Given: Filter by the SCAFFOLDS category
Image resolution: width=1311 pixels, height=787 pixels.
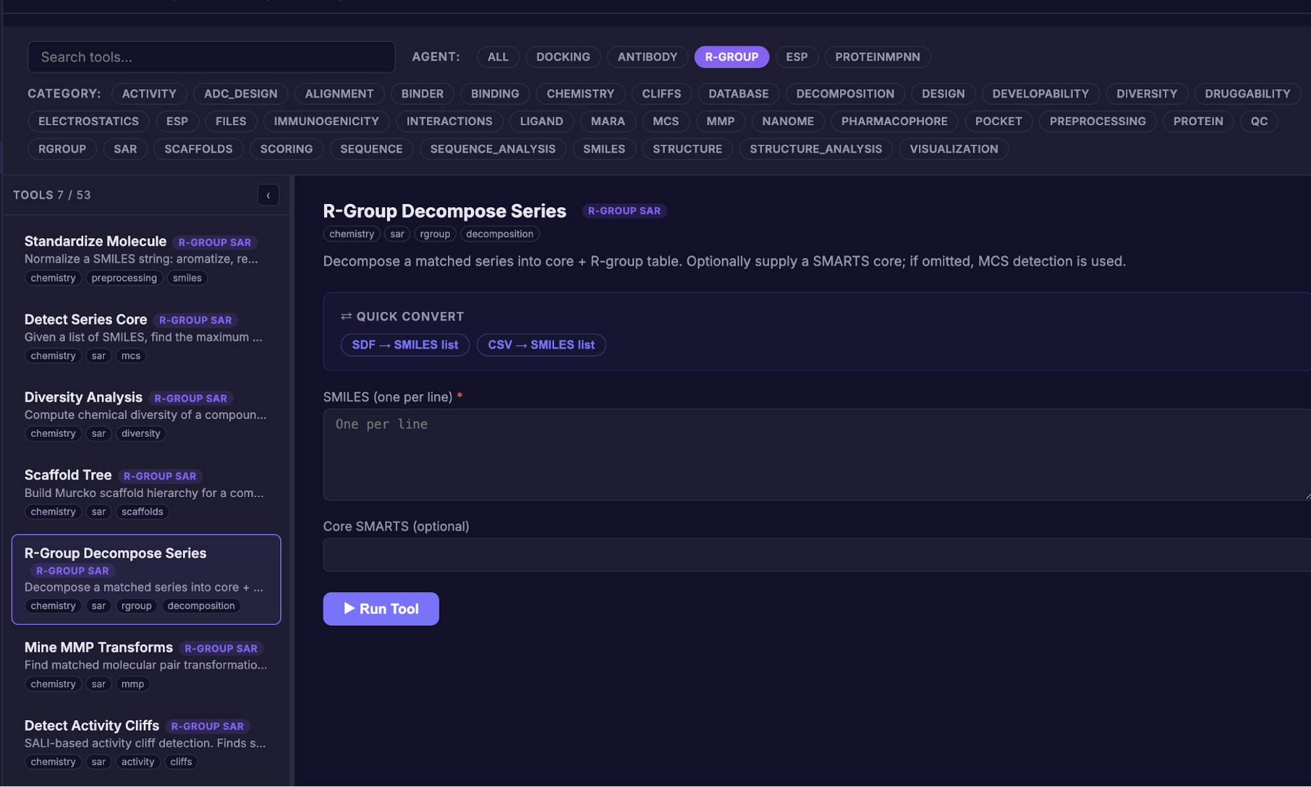Looking at the screenshot, I should 198,149.
